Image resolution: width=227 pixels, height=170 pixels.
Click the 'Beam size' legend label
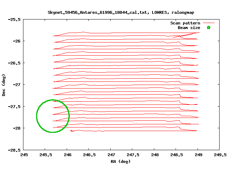point(189,28)
